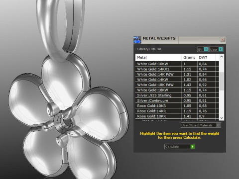
Task: Click the Metal Weights flask icon
Action: [x=137, y=40]
